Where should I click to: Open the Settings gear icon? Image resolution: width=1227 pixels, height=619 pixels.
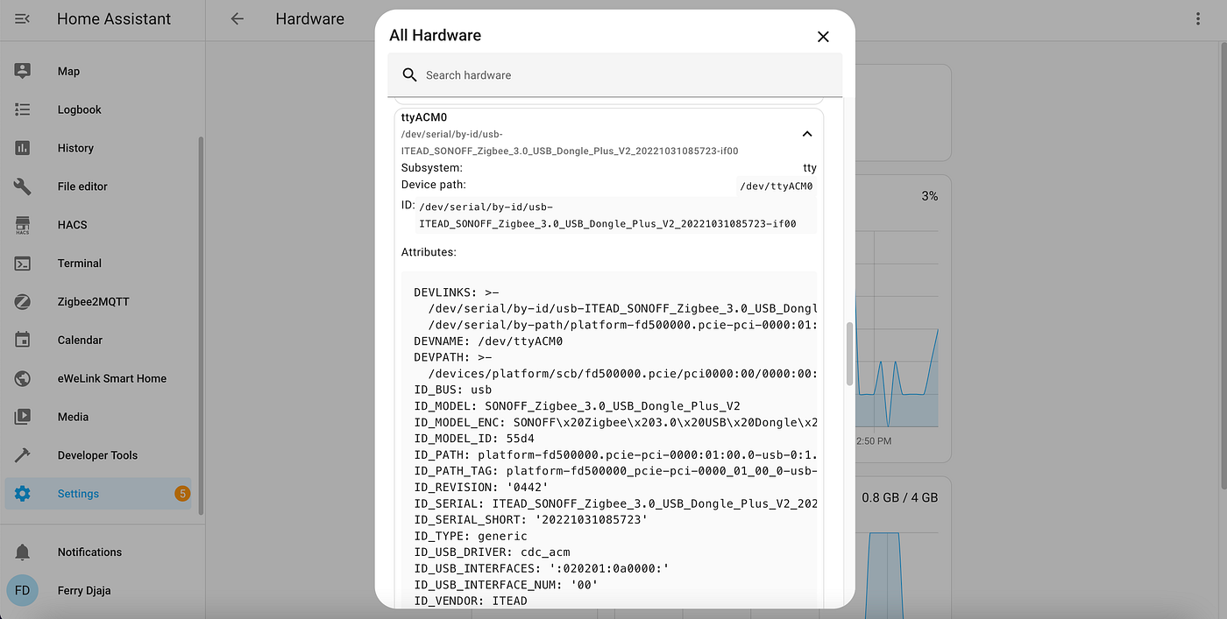tap(23, 494)
